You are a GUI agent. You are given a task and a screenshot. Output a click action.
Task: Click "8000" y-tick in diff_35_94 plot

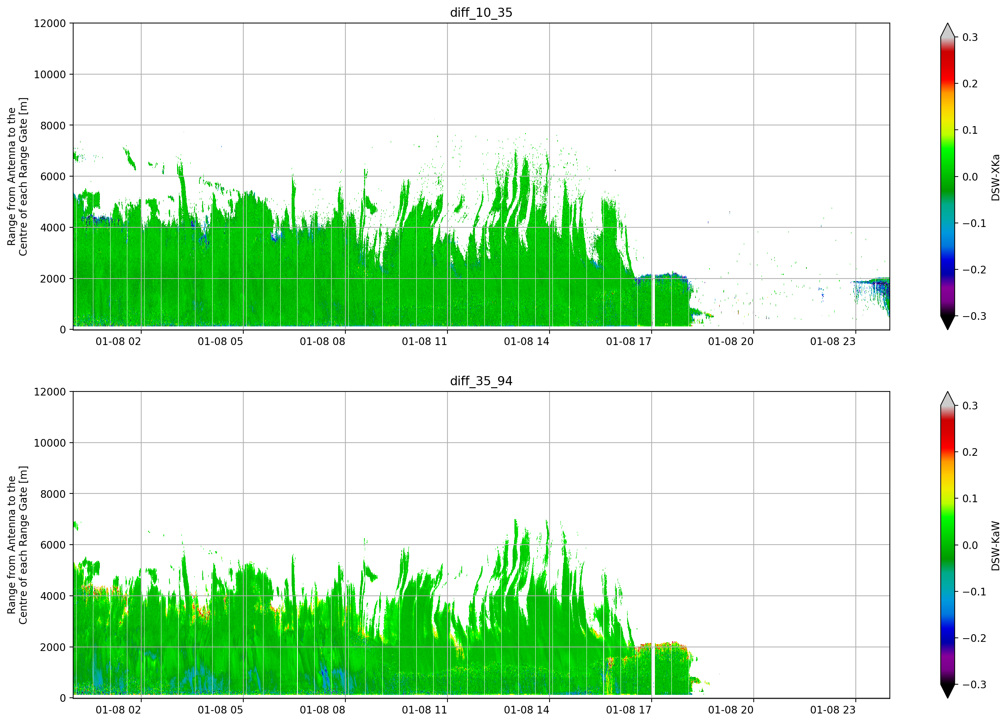[x=53, y=494]
